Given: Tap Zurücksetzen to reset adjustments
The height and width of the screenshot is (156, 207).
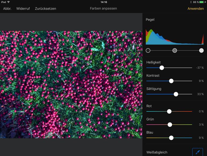Looking at the screenshot, I should (x=45, y=9).
